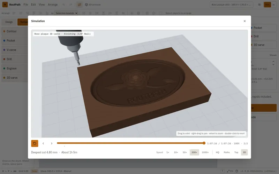Click the highlighted simulate icon in top toolbar
The width and height of the screenshot is (279, 174).
pyautogui.click(x=80, y=5)
